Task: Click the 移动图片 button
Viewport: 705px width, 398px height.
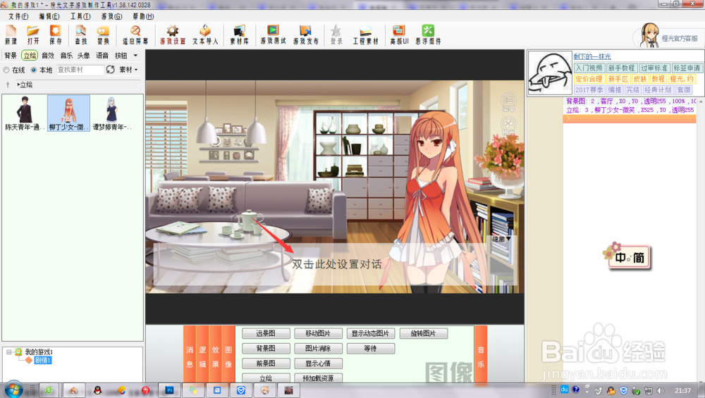Action: click(318, 333)
